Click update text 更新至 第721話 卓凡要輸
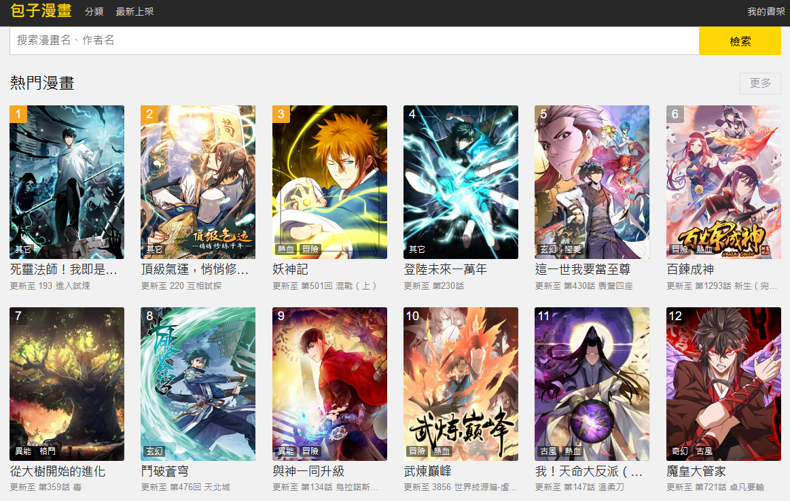 [715, 487]
